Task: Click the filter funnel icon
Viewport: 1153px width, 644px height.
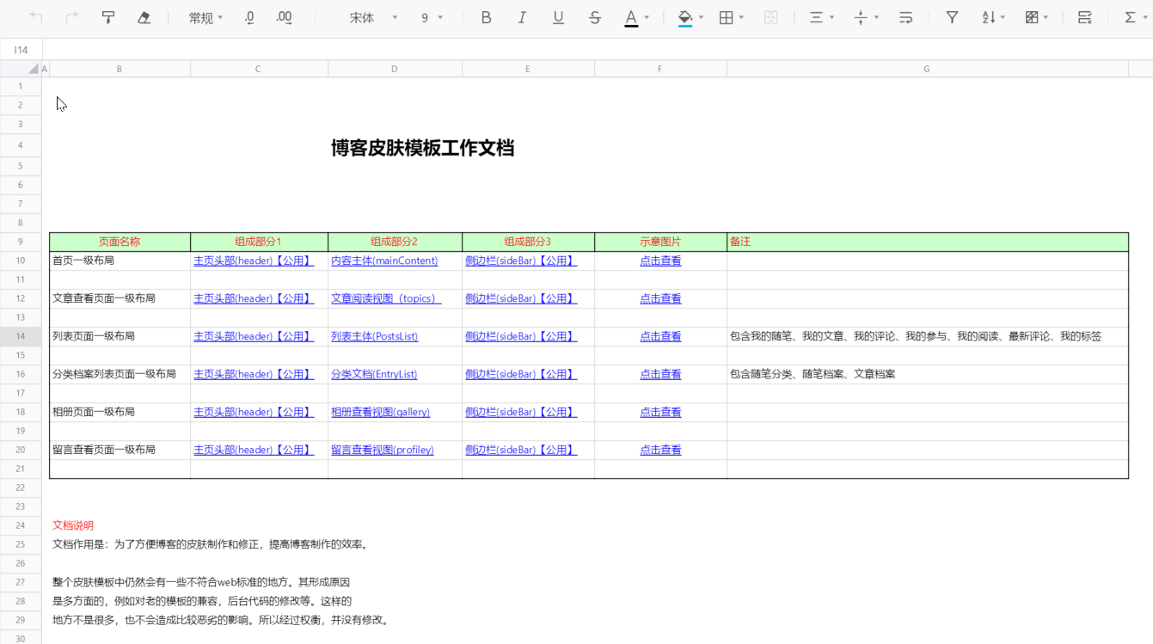Action: click(x=952, y=17)
